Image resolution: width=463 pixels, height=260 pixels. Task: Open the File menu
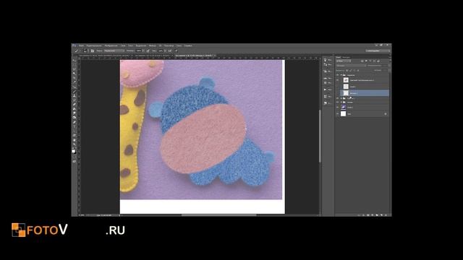point(82,45)
